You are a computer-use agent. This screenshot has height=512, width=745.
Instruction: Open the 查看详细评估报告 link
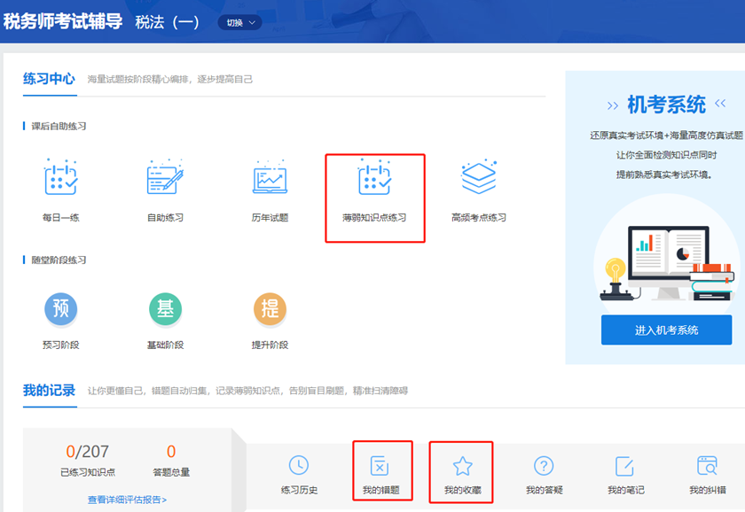127,500
